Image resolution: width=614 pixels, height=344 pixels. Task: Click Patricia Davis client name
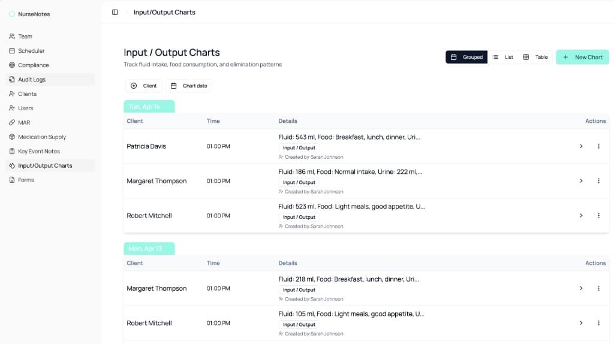[x=146, y=146]
